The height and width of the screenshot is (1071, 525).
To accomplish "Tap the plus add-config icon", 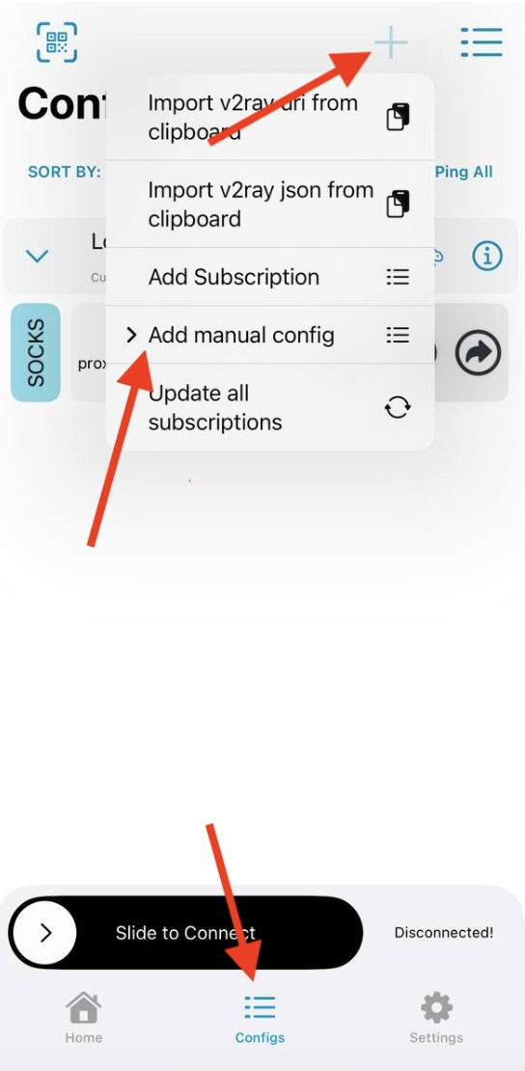I will (x=391, y=43).
